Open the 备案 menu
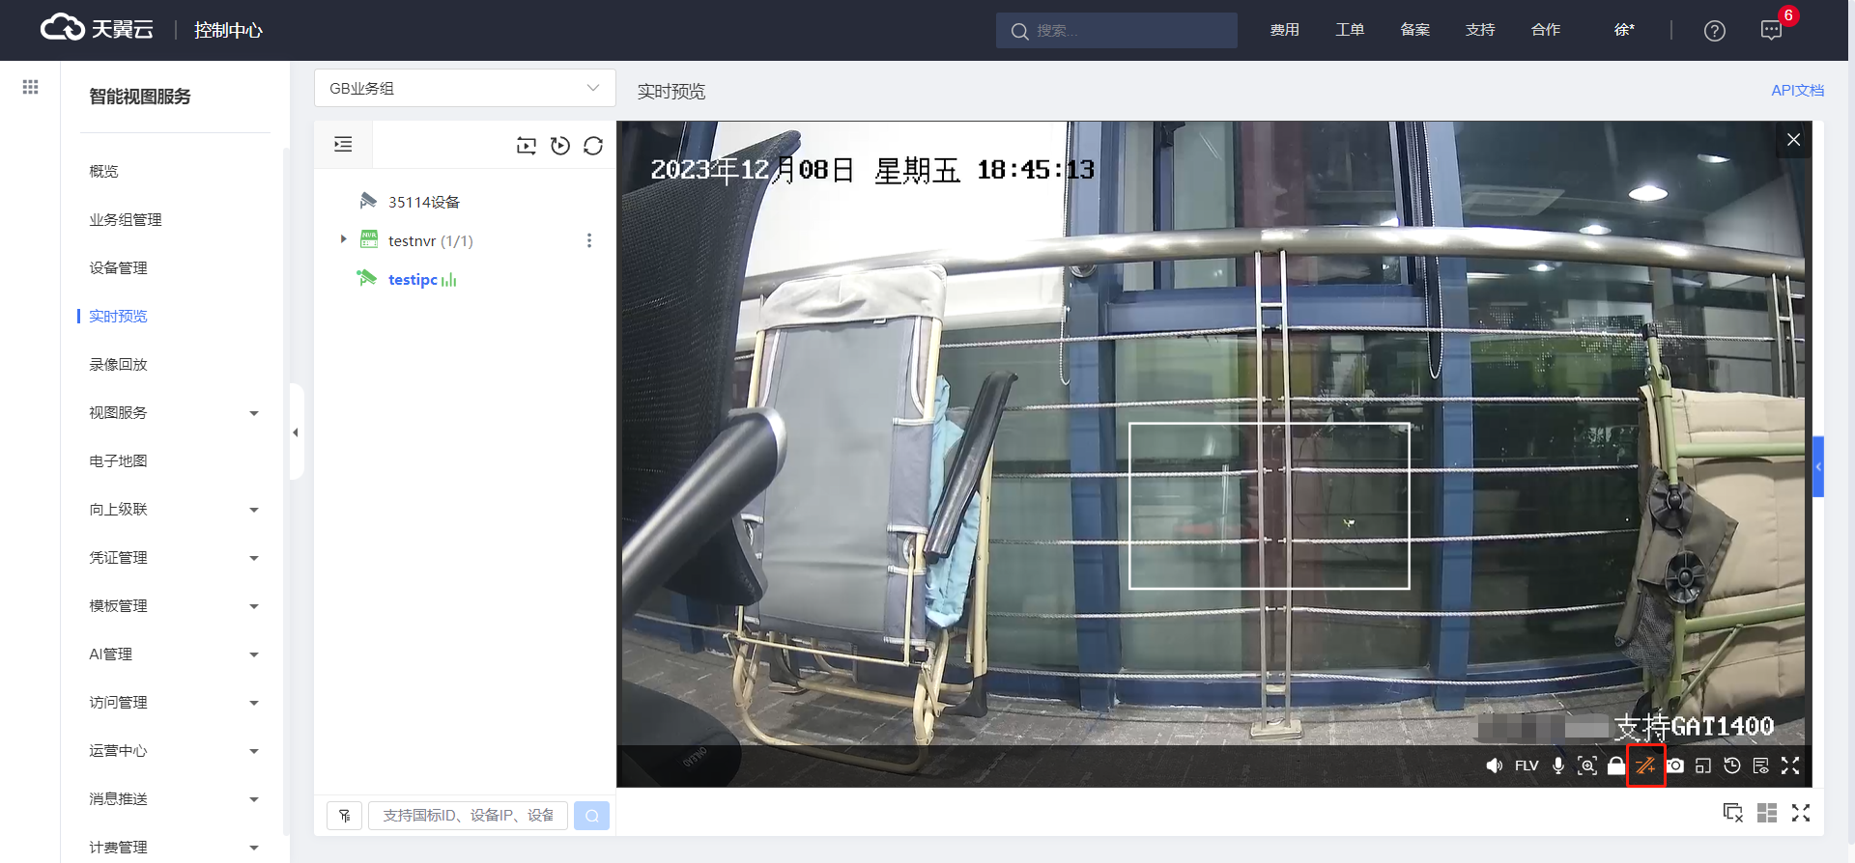Screen dimensions: 1855x863 (1414, 30)
